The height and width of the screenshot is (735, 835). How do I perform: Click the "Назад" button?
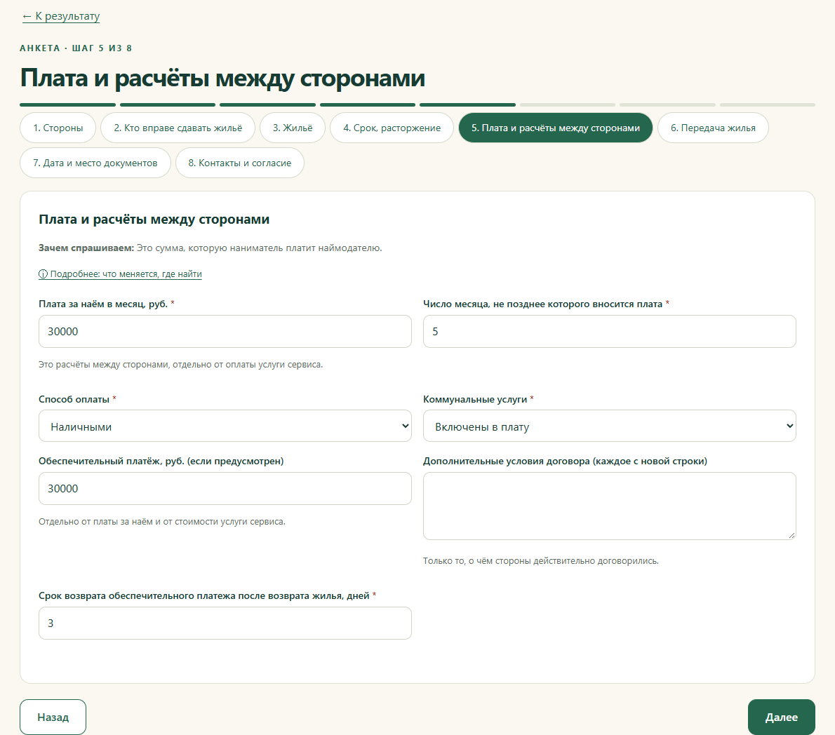tap(53, 717)
